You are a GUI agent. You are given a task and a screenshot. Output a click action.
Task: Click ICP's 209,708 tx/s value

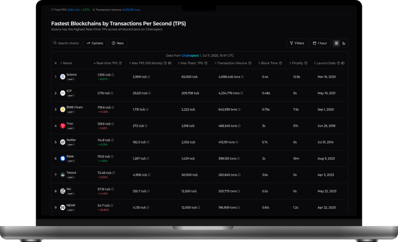[190, 93]
